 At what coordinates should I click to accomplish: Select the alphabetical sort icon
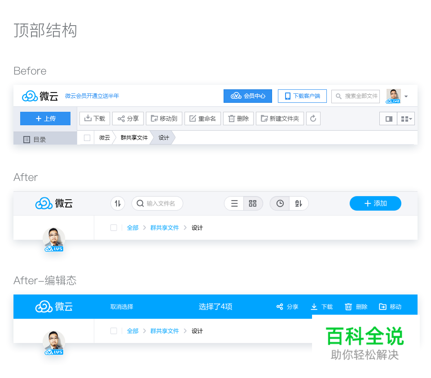tap(299, 203)
